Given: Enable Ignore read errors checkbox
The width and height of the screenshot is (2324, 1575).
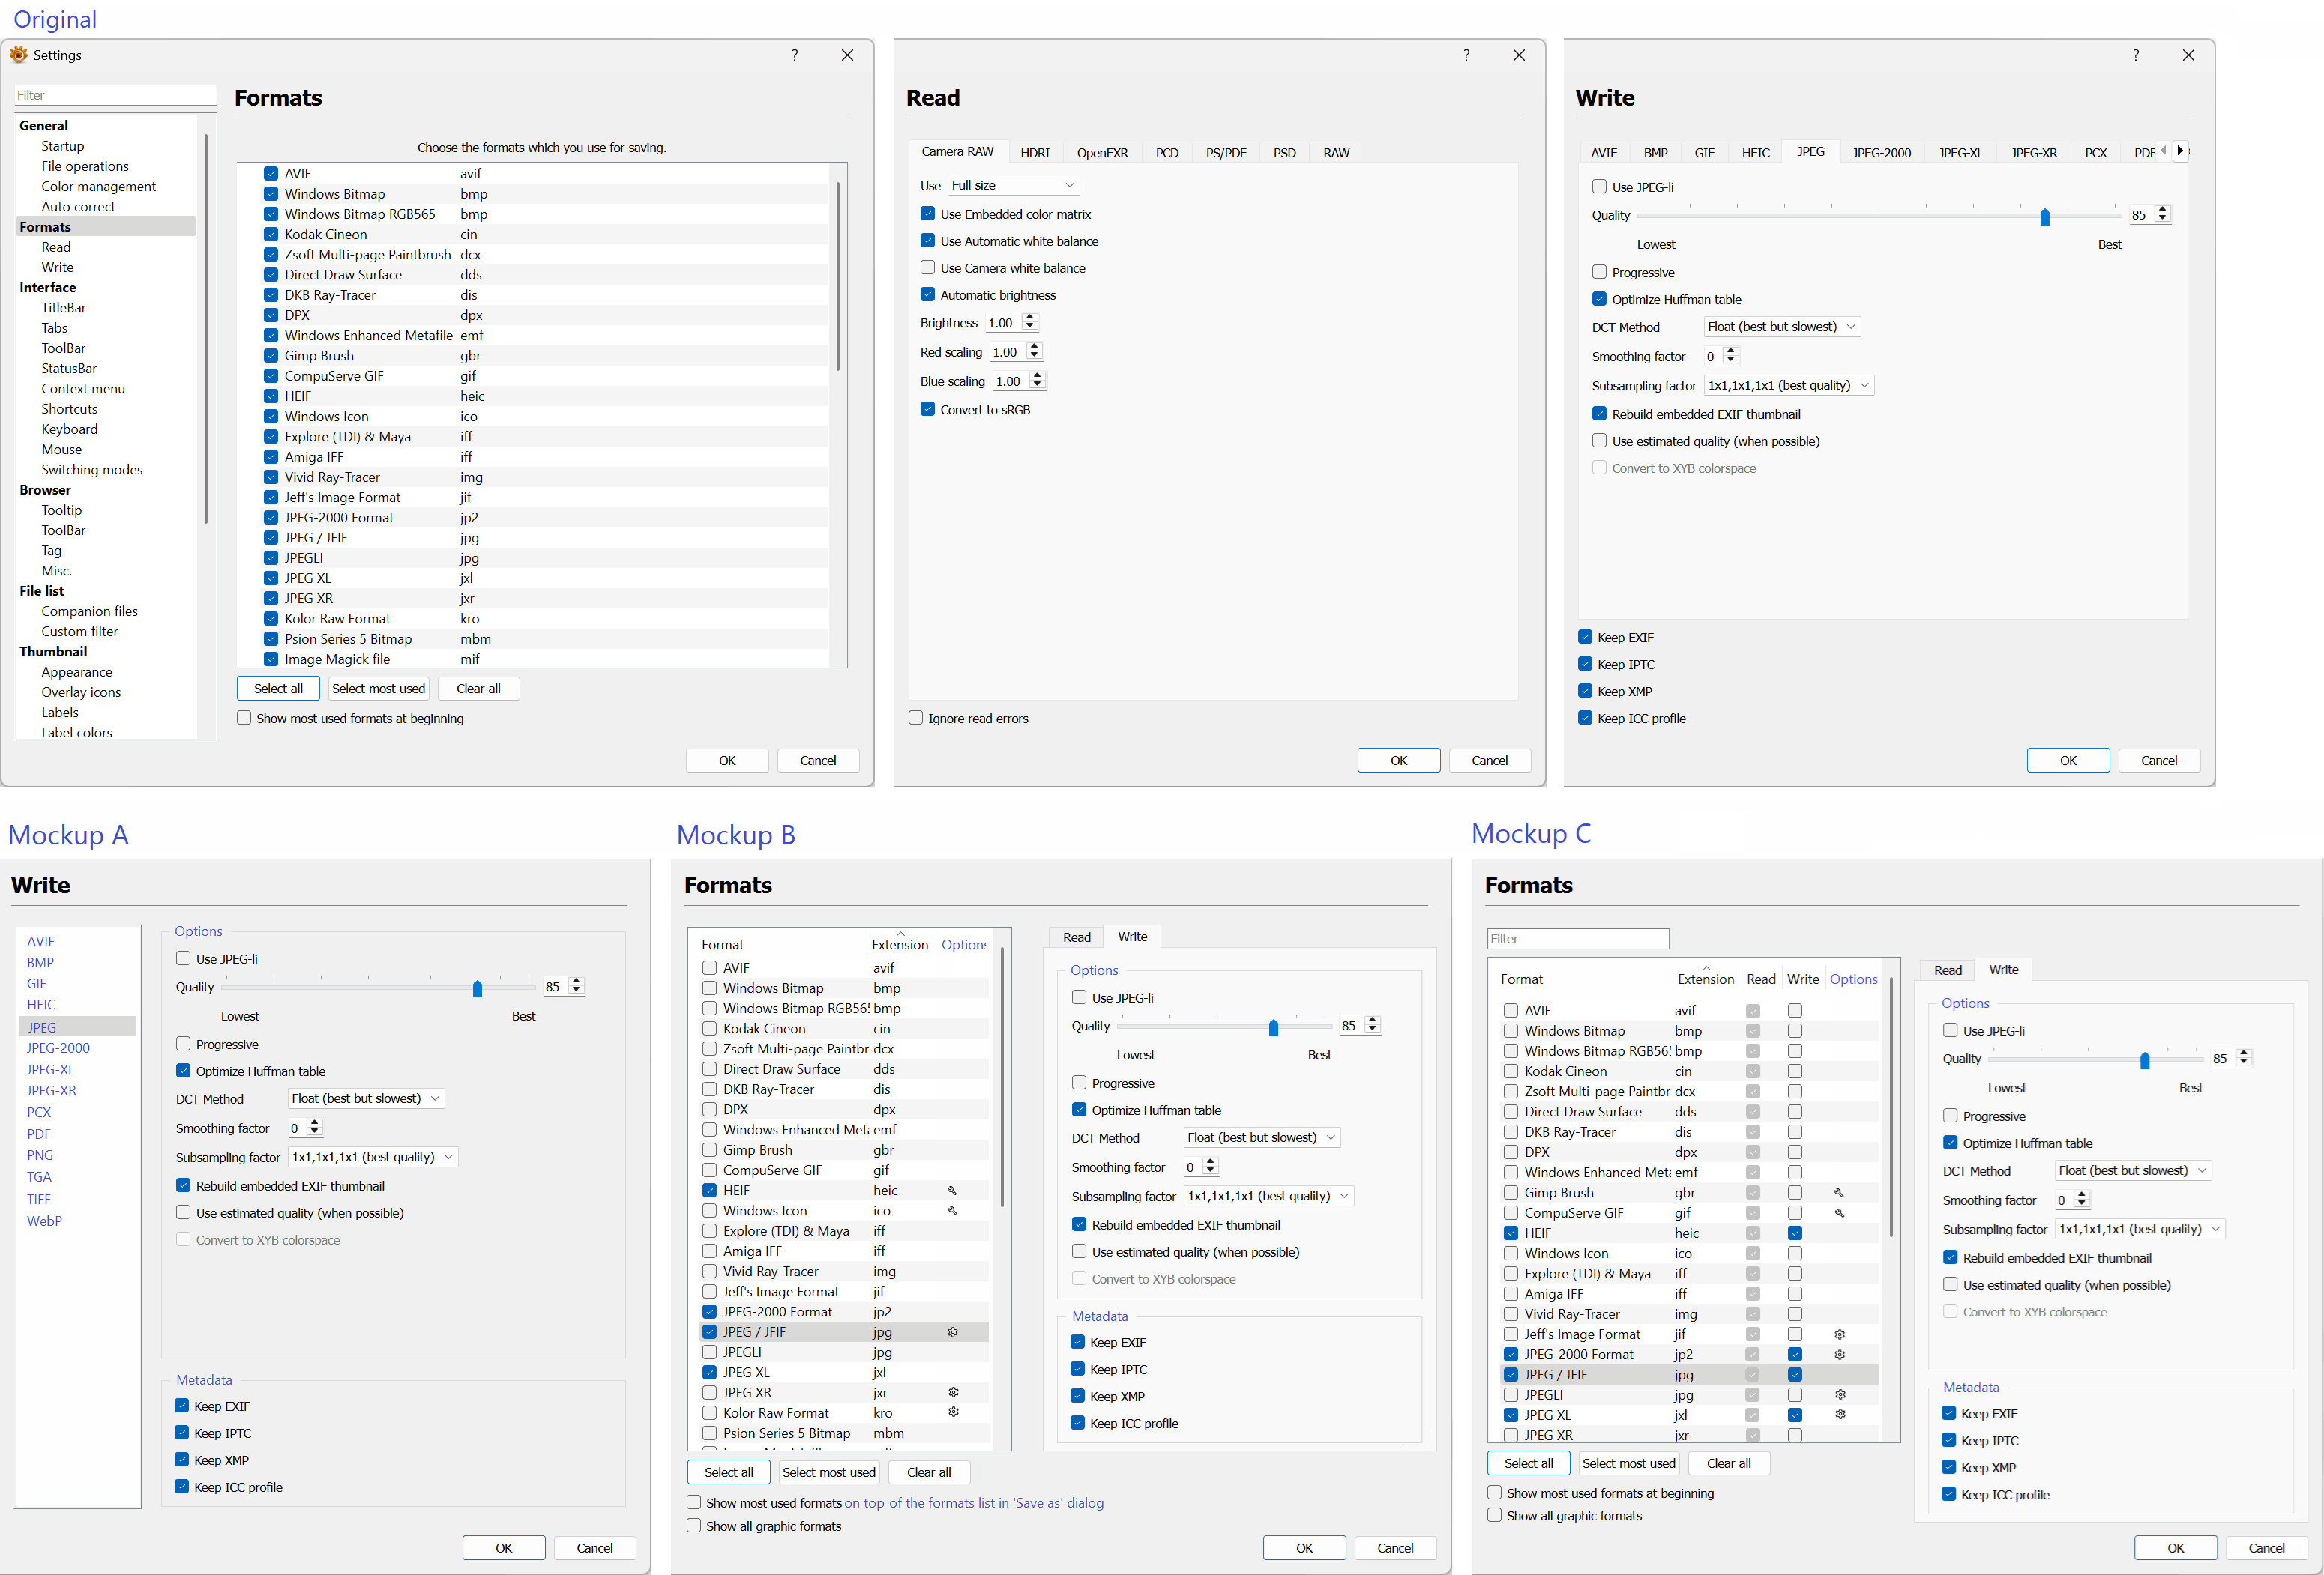Looking at the screenshot, I should pyautogui.click(x=916, y=718).
